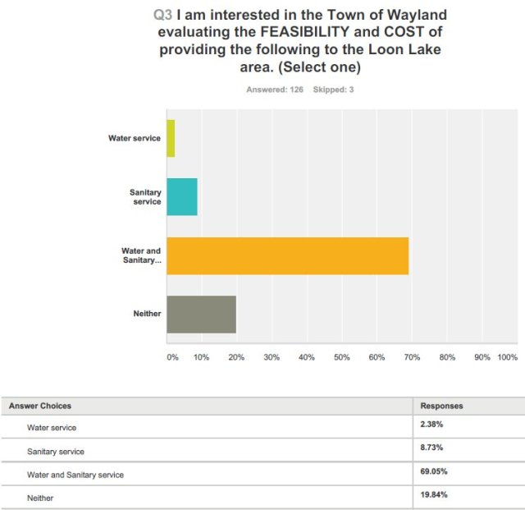This screenshot has height=510, width=525.
Task: Click the 100% axis tick label
Action: 507,357
